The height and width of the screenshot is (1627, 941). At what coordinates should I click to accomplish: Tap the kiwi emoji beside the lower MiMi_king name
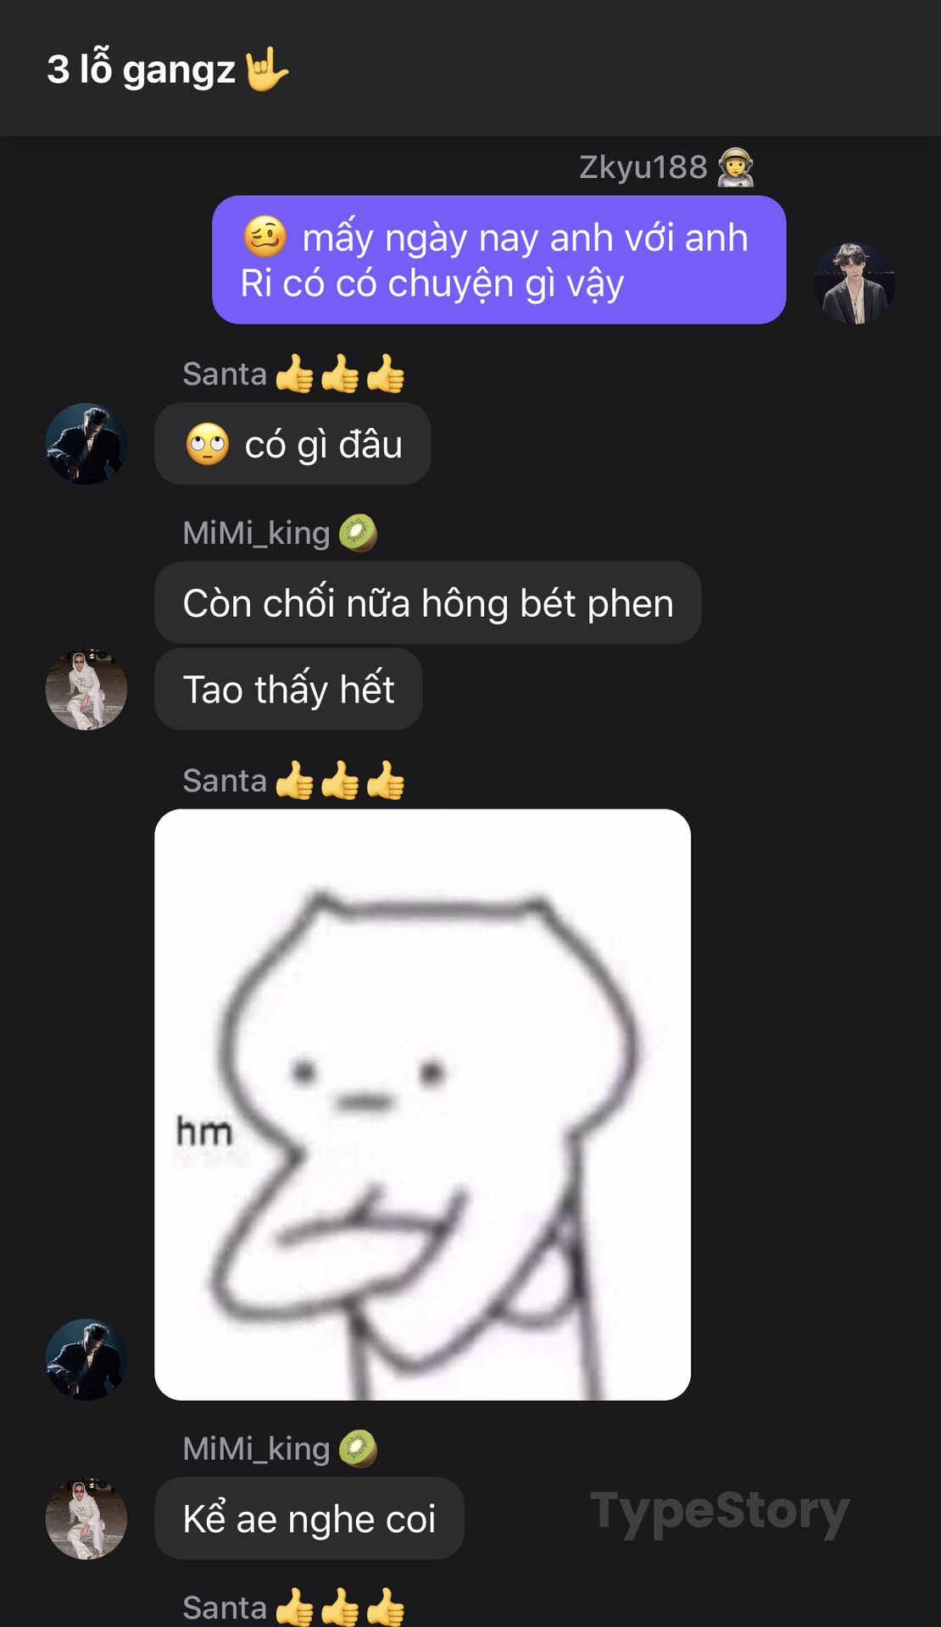[x=358, y=1448]
